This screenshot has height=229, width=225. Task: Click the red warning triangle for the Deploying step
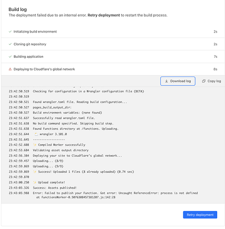10,69
